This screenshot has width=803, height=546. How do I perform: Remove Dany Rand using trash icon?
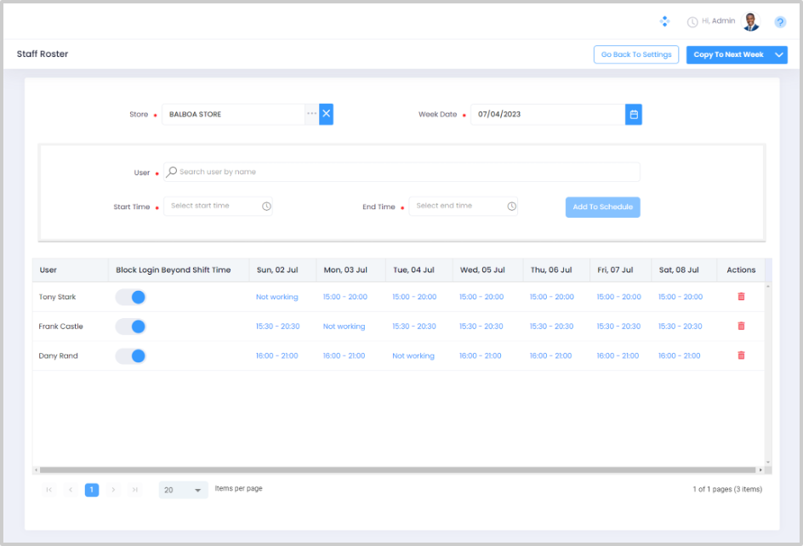(x=741, y=355)
